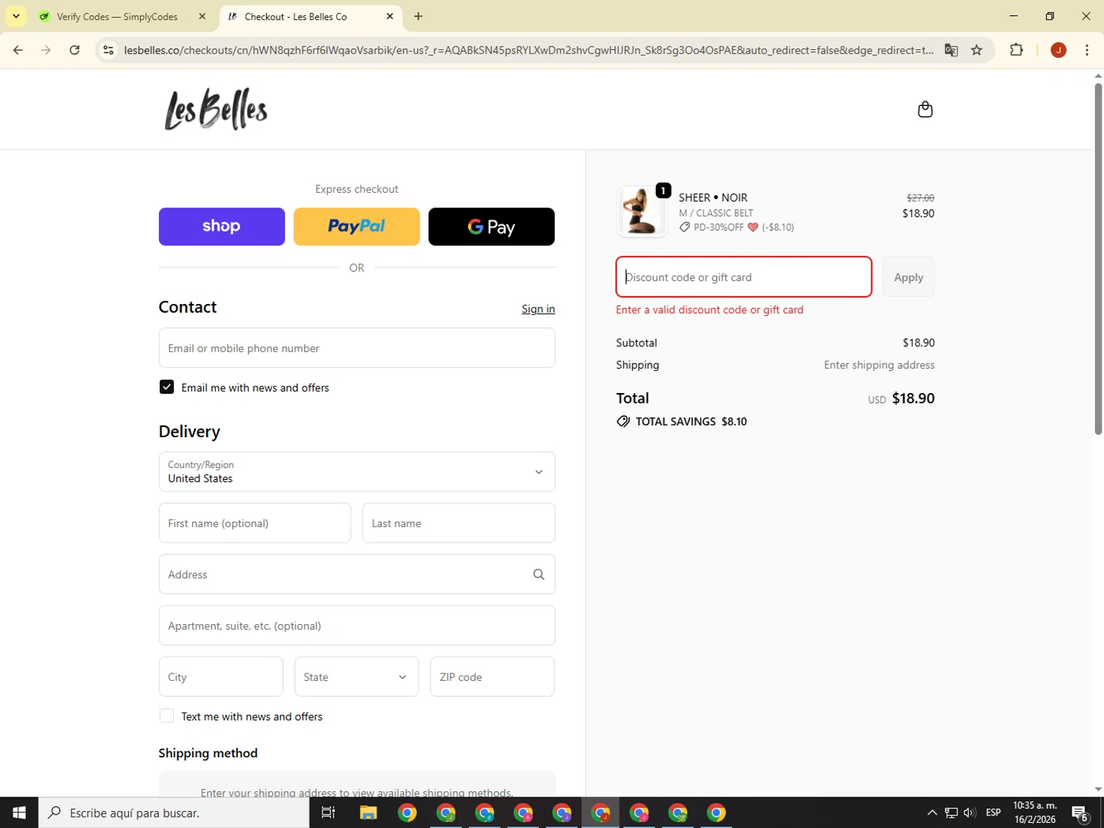This screenshot has width=1104, height=828.
Task: Open the tab search dropdown arrow
Action: click(x=15, y=16)
